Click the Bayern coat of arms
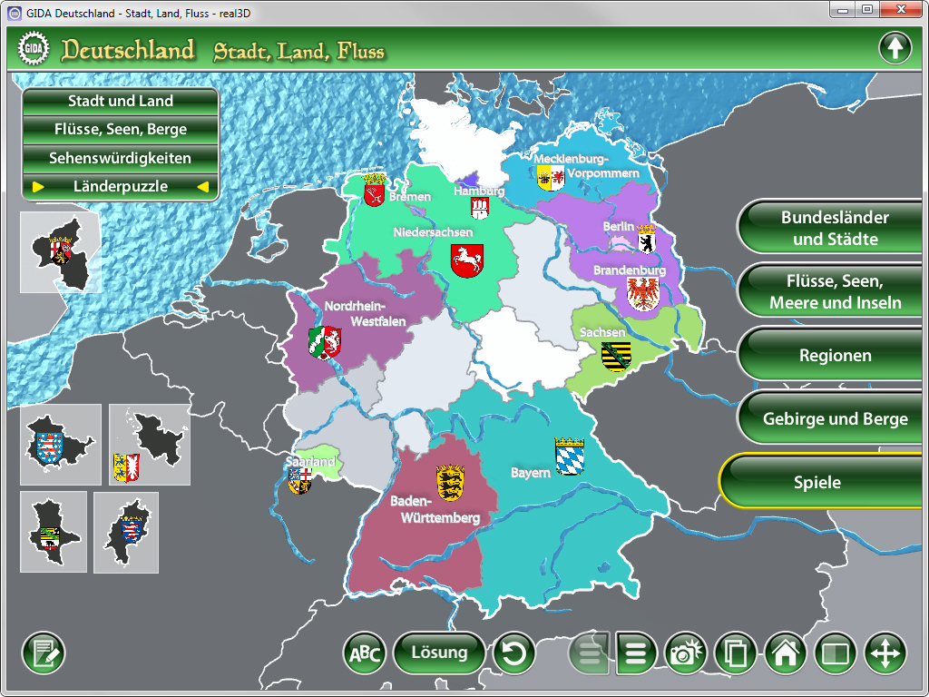The width and height of the screenshot is (929, 697). click(570, 456)
